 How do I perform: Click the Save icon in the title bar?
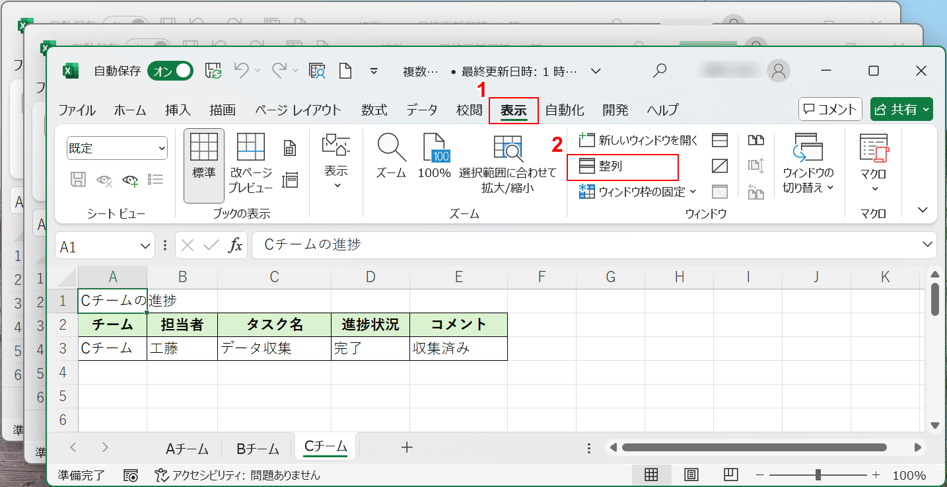coord(213,71)
